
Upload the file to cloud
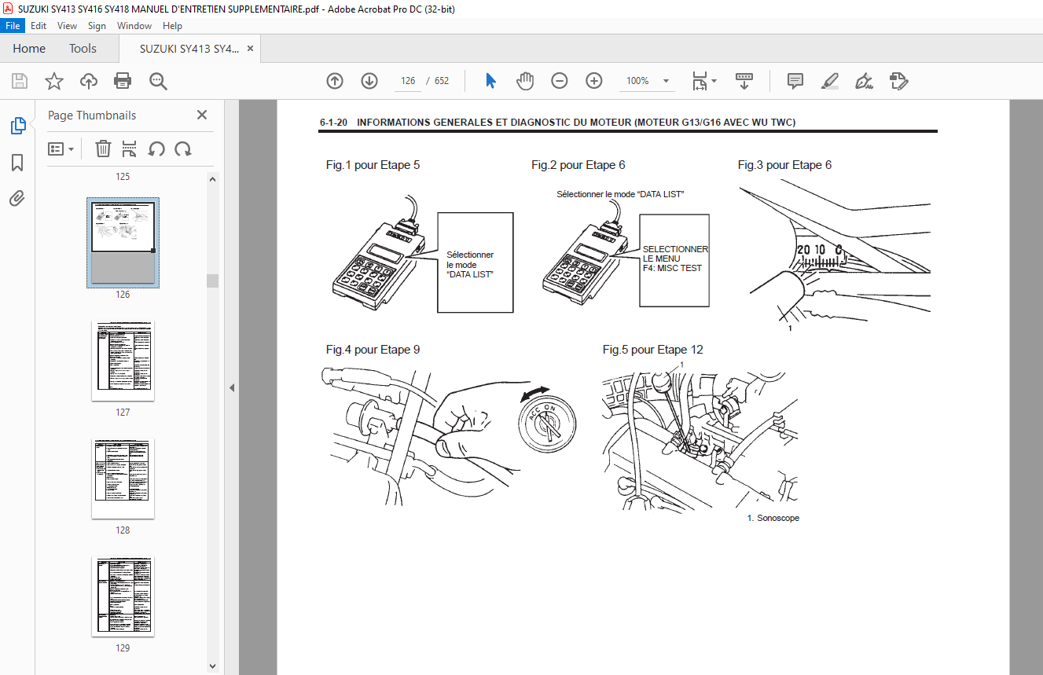pos(89,81)
